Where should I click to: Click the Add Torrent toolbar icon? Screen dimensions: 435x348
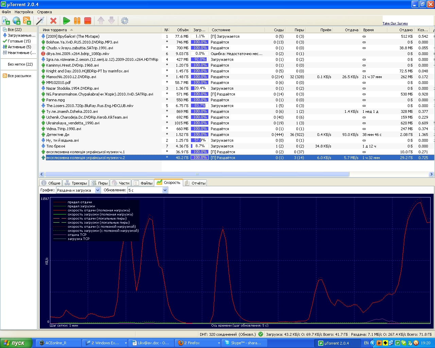6,21
